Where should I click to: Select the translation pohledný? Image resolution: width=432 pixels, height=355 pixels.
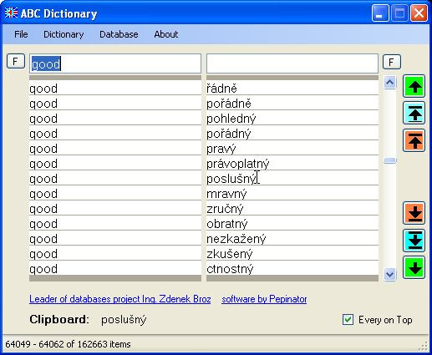click(x=292, y=119)
